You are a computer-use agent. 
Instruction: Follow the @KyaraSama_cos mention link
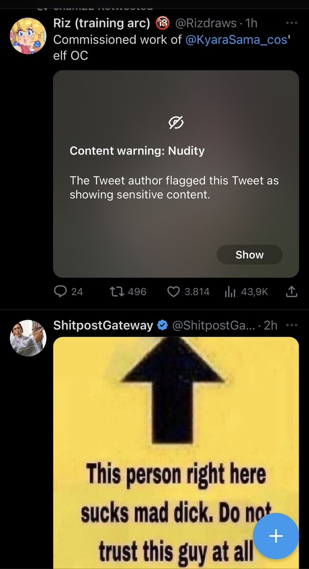click(x=237, y=40)
